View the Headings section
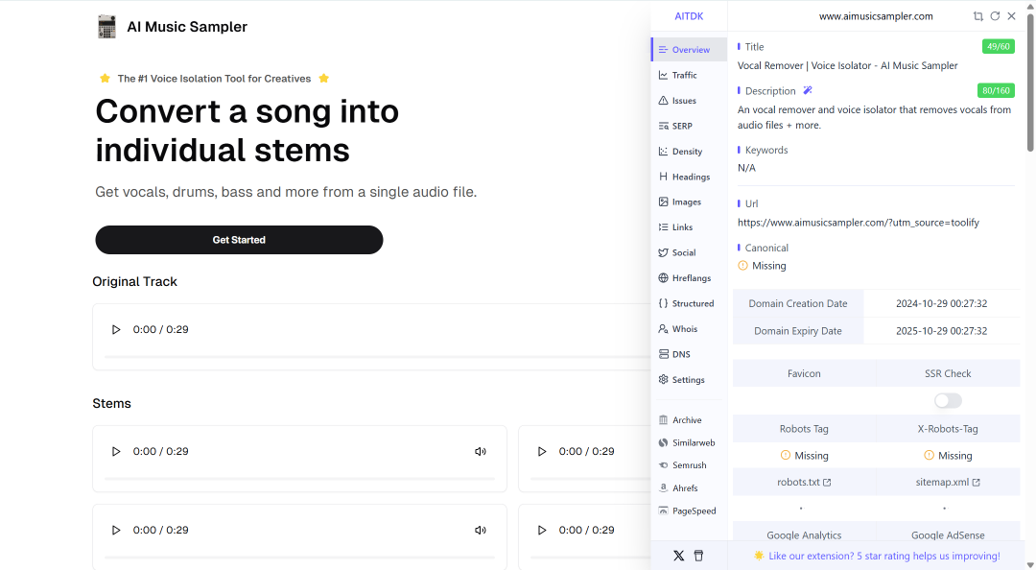1036x570 pixels. (687, 177)
